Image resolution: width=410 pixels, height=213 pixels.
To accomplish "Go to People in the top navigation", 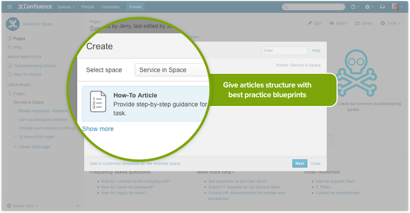I will (x=88, y=7).
